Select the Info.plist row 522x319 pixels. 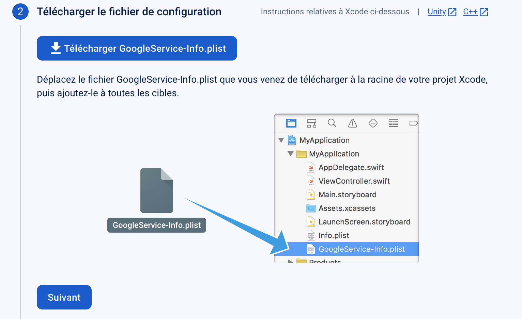[x=347, y=235]
